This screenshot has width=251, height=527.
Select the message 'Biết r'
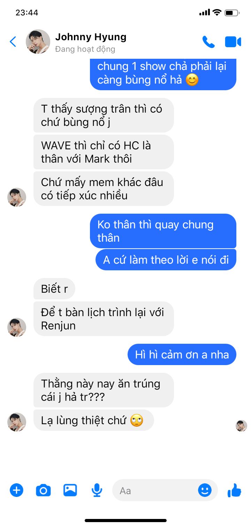coord(54,289)
